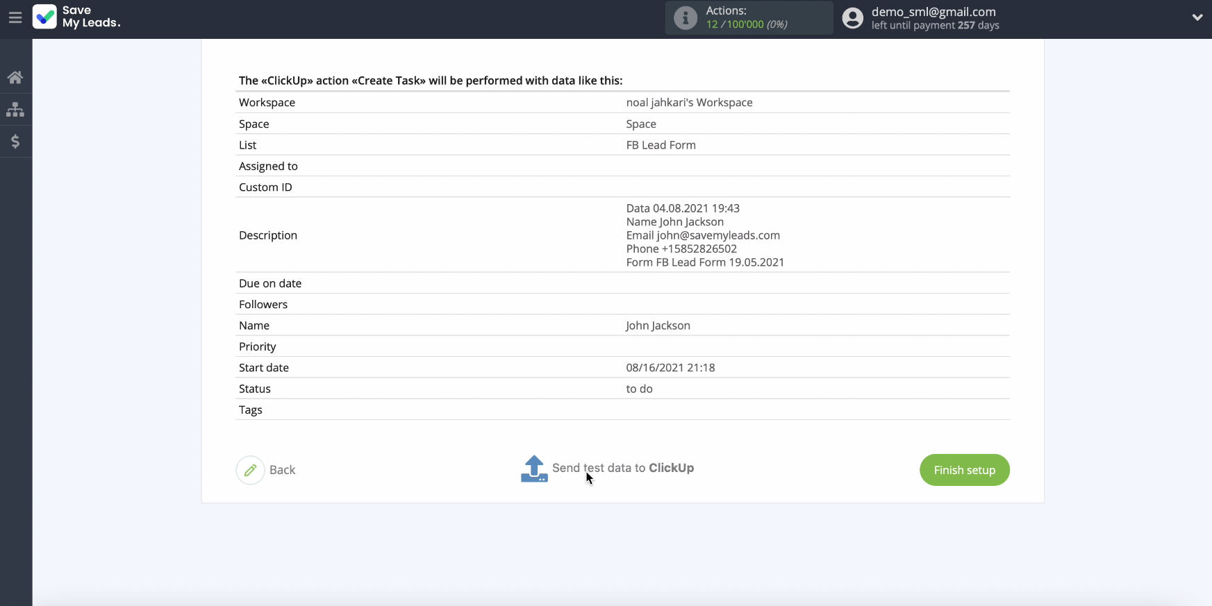Viewport: 1212px width, 606px height.
Task: Open connections sitemap sidebar icon
Action: (x=15, y=110)
